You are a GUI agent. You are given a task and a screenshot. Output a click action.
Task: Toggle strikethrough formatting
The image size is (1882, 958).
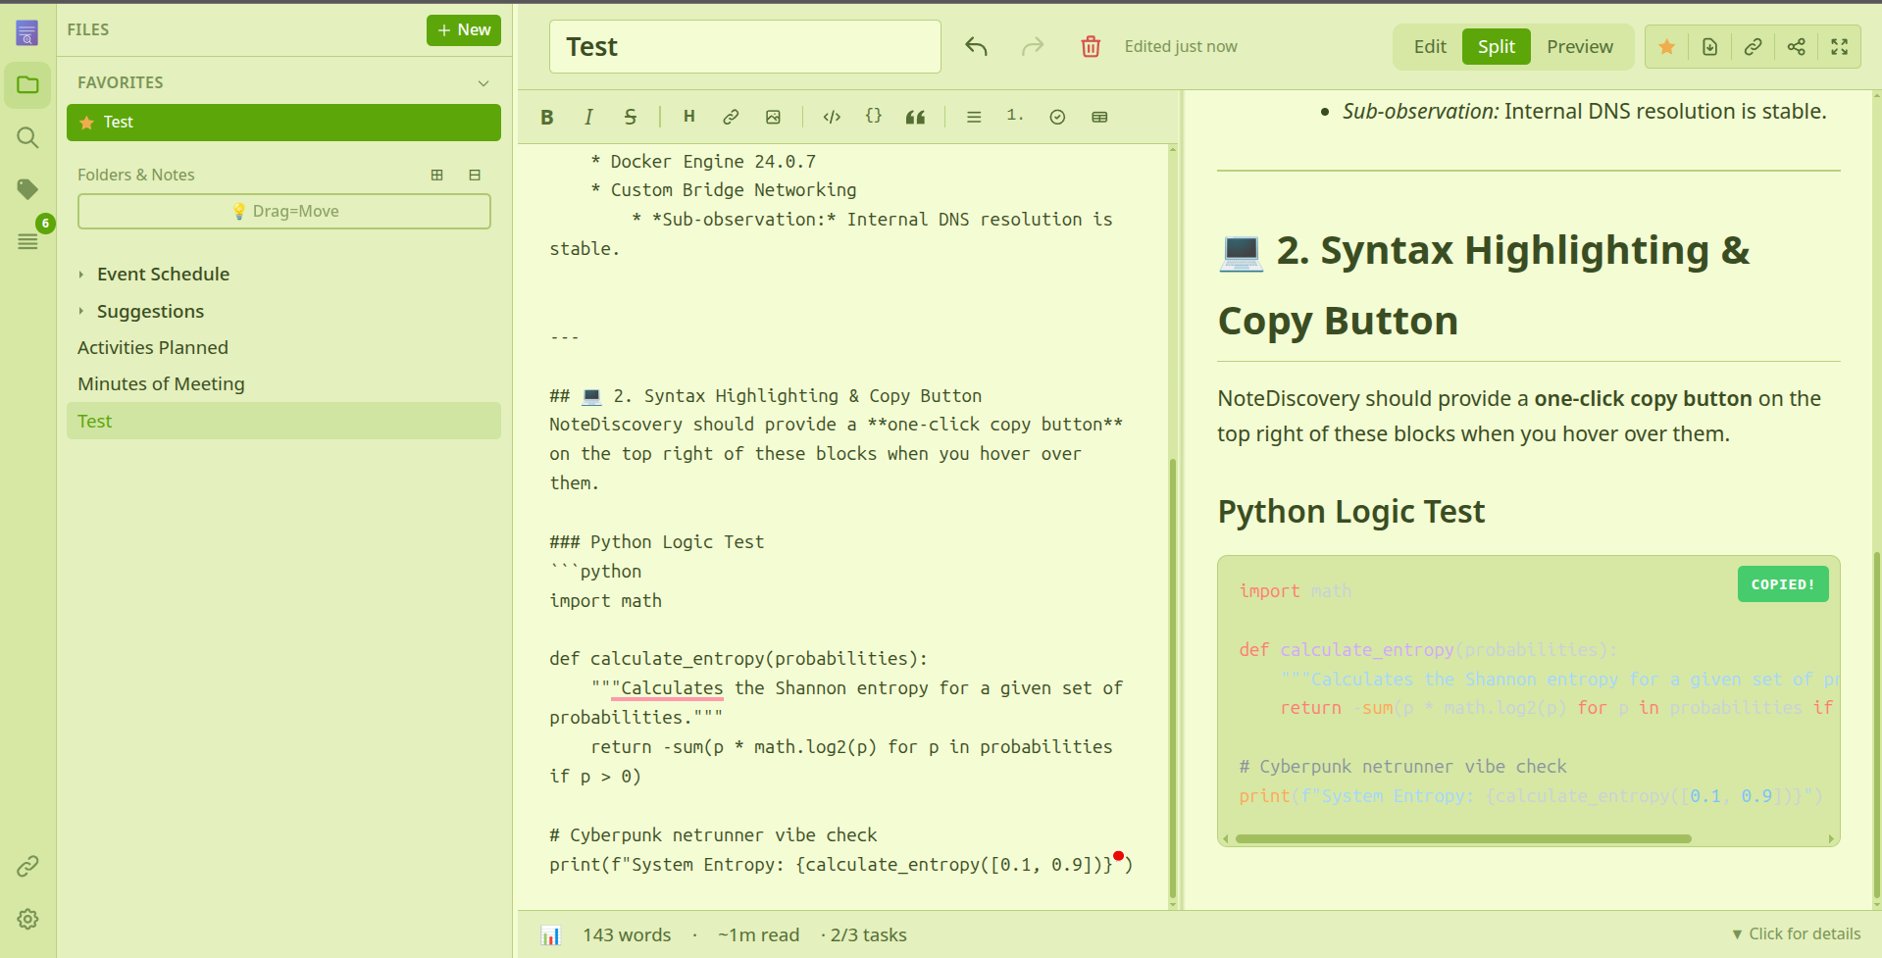point(631,117)
